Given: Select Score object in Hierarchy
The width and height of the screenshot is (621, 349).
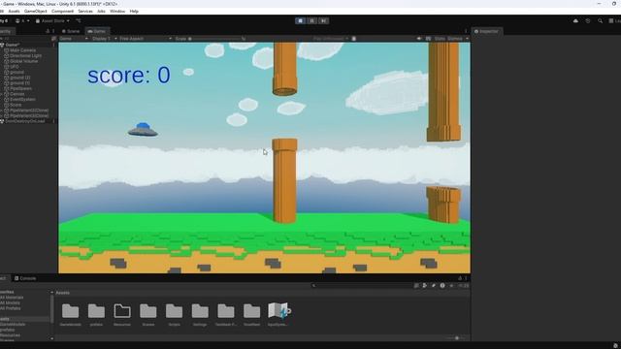Looking at the screenshot, I should 16,105.
